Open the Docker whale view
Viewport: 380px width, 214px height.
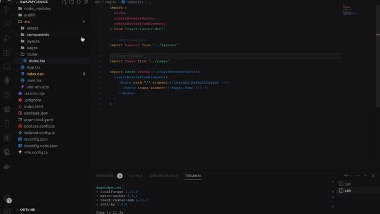coord(7,166)
